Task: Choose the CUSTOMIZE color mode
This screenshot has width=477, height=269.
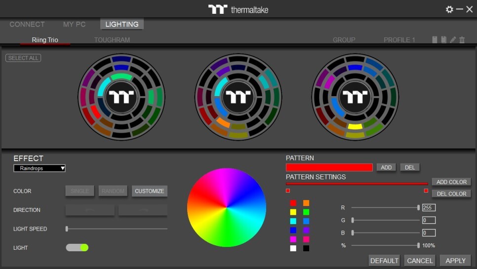Action: pos(149,191)
